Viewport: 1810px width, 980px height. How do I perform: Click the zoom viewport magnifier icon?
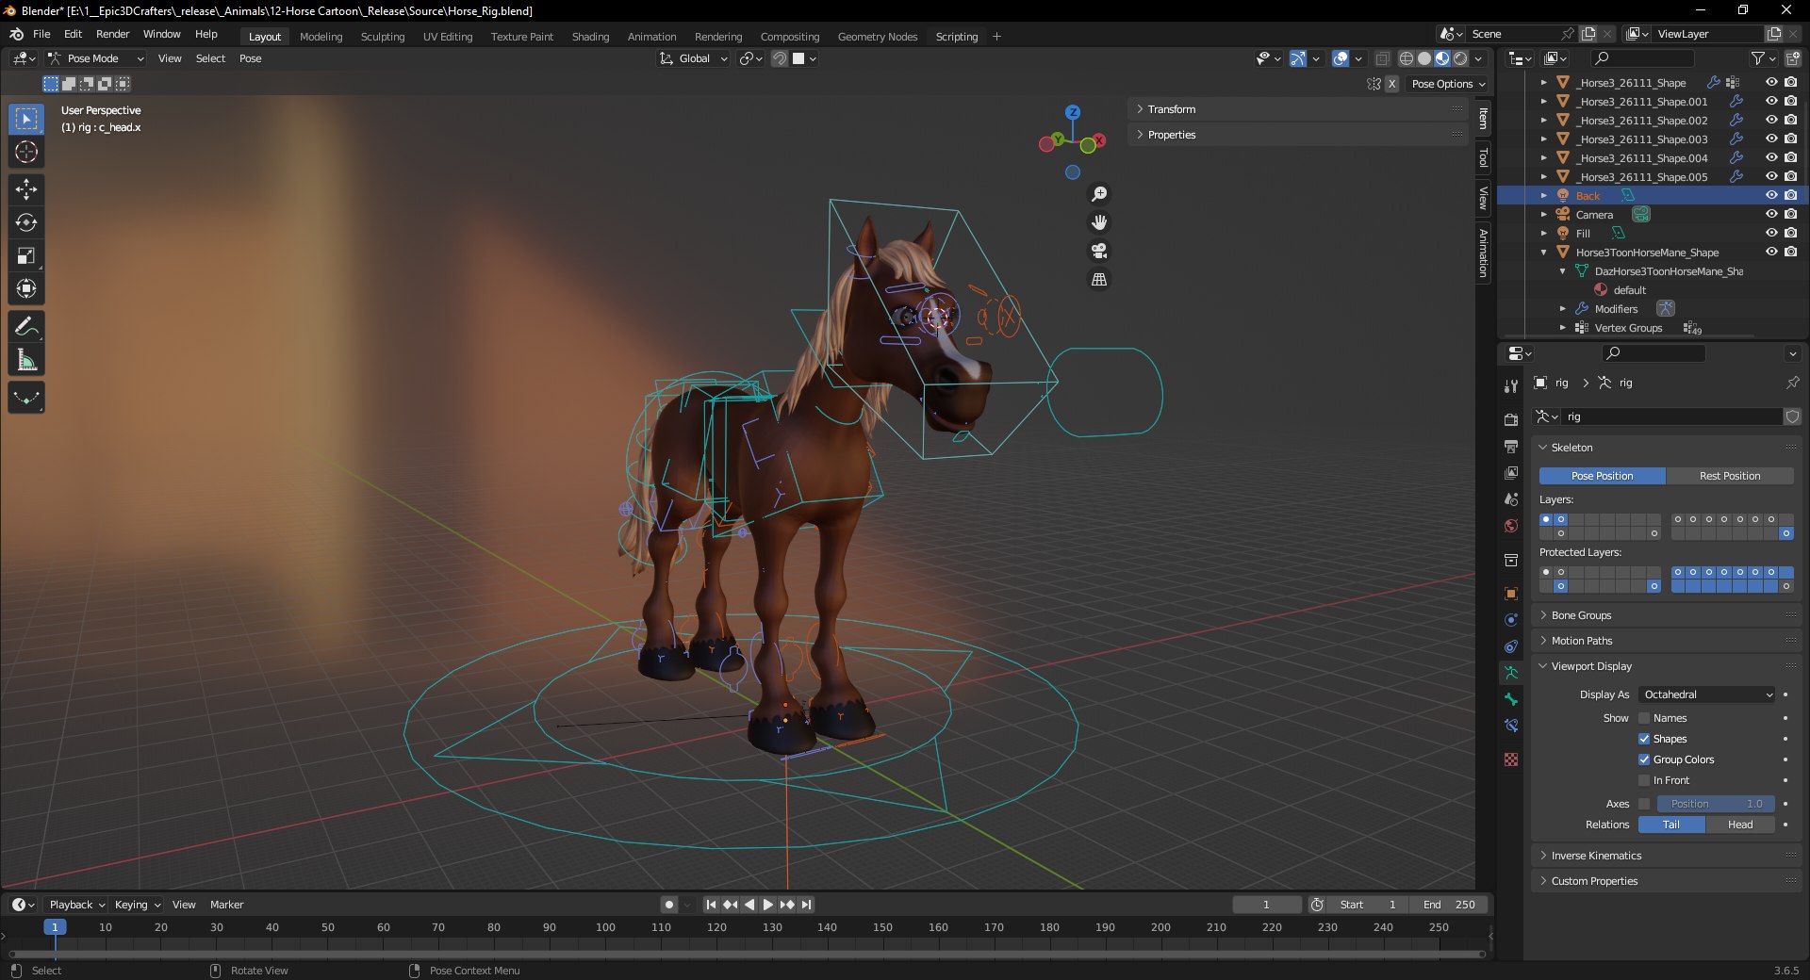pyautogui.click(x=1099, y=194)
